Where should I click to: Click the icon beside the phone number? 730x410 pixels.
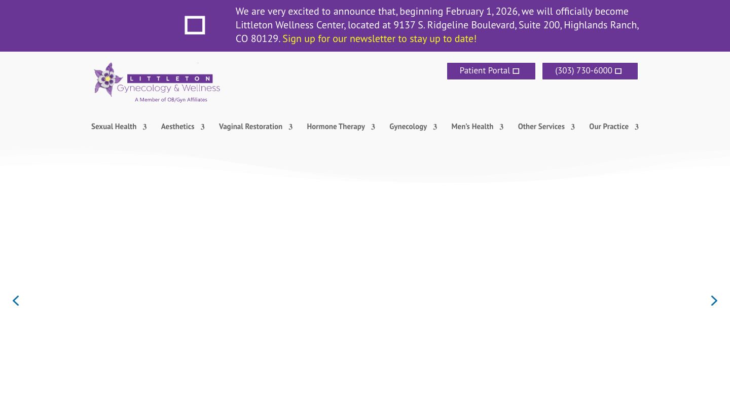(x=618, y=71)
